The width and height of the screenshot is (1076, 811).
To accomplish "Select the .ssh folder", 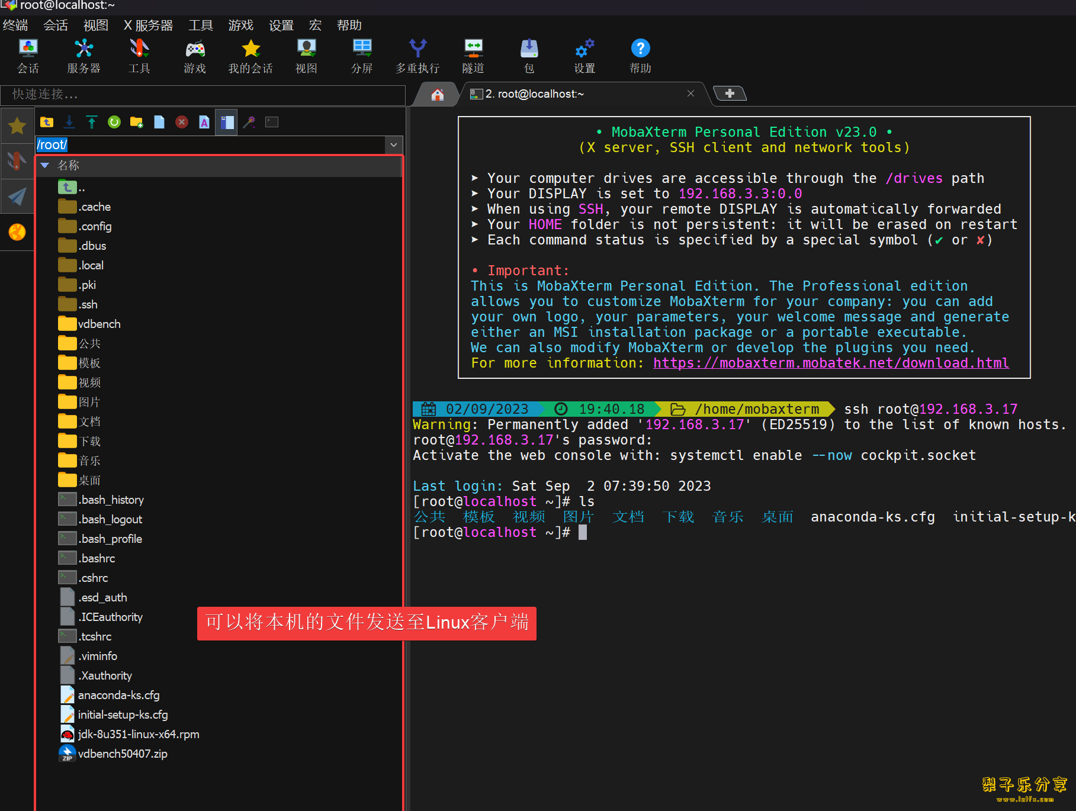I will point(78,305).
